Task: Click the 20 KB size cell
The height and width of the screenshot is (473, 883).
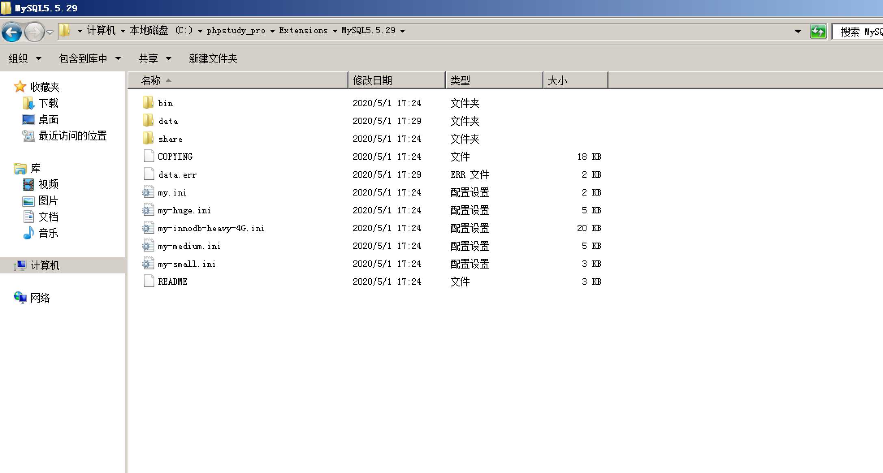Action: click(589, 228)
